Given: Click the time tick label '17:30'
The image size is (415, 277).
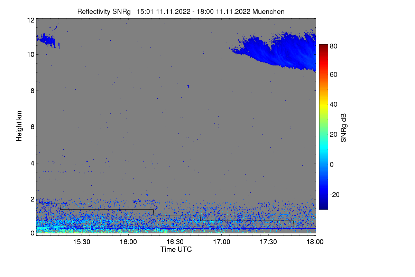Looking at the screenshot, I should (x=268, y=242).
